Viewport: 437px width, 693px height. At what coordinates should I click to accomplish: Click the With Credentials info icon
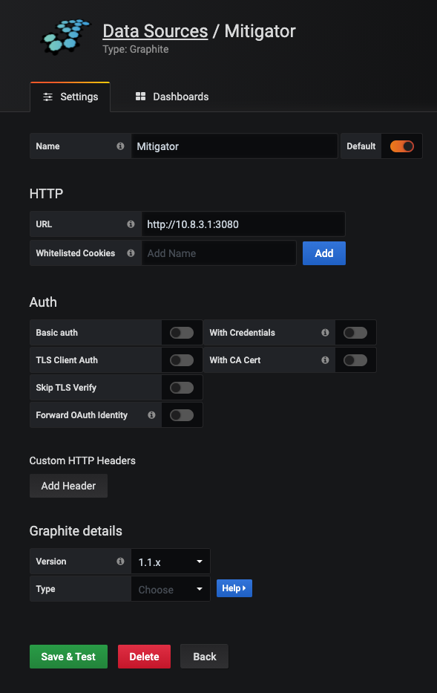(325, 332)
